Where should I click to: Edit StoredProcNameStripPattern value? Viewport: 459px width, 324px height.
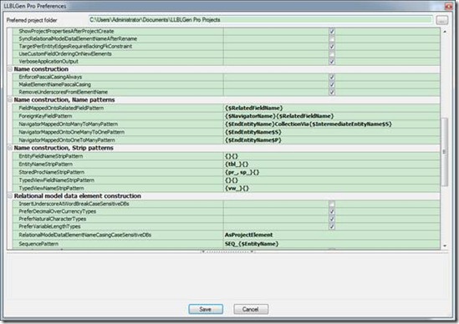tap(332, 172)
